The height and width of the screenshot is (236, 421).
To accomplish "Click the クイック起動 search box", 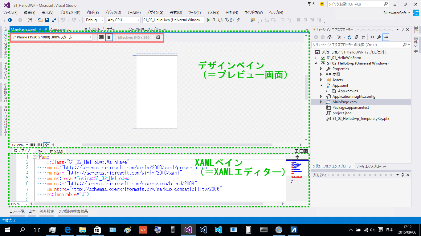I will pos(358,4).
